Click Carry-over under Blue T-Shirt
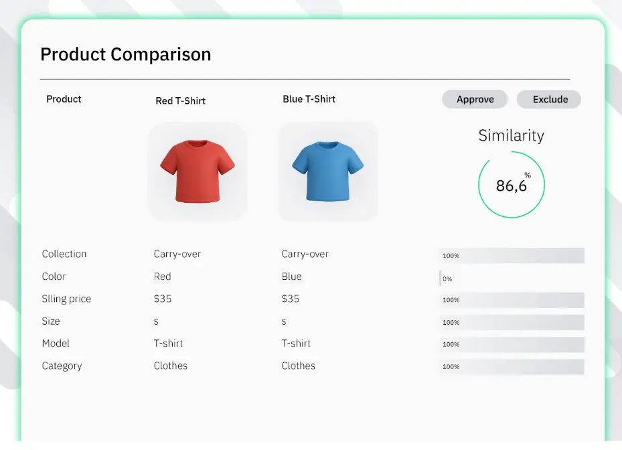 click(x=305, y=254)
